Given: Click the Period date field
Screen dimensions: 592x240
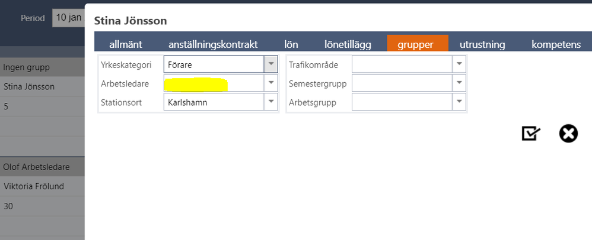Looking at the screenshot, I should tap(68, 18).
